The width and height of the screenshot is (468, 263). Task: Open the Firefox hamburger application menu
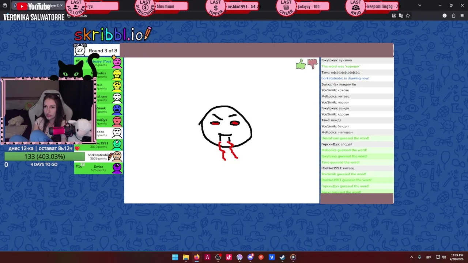[x=463, y=16]
